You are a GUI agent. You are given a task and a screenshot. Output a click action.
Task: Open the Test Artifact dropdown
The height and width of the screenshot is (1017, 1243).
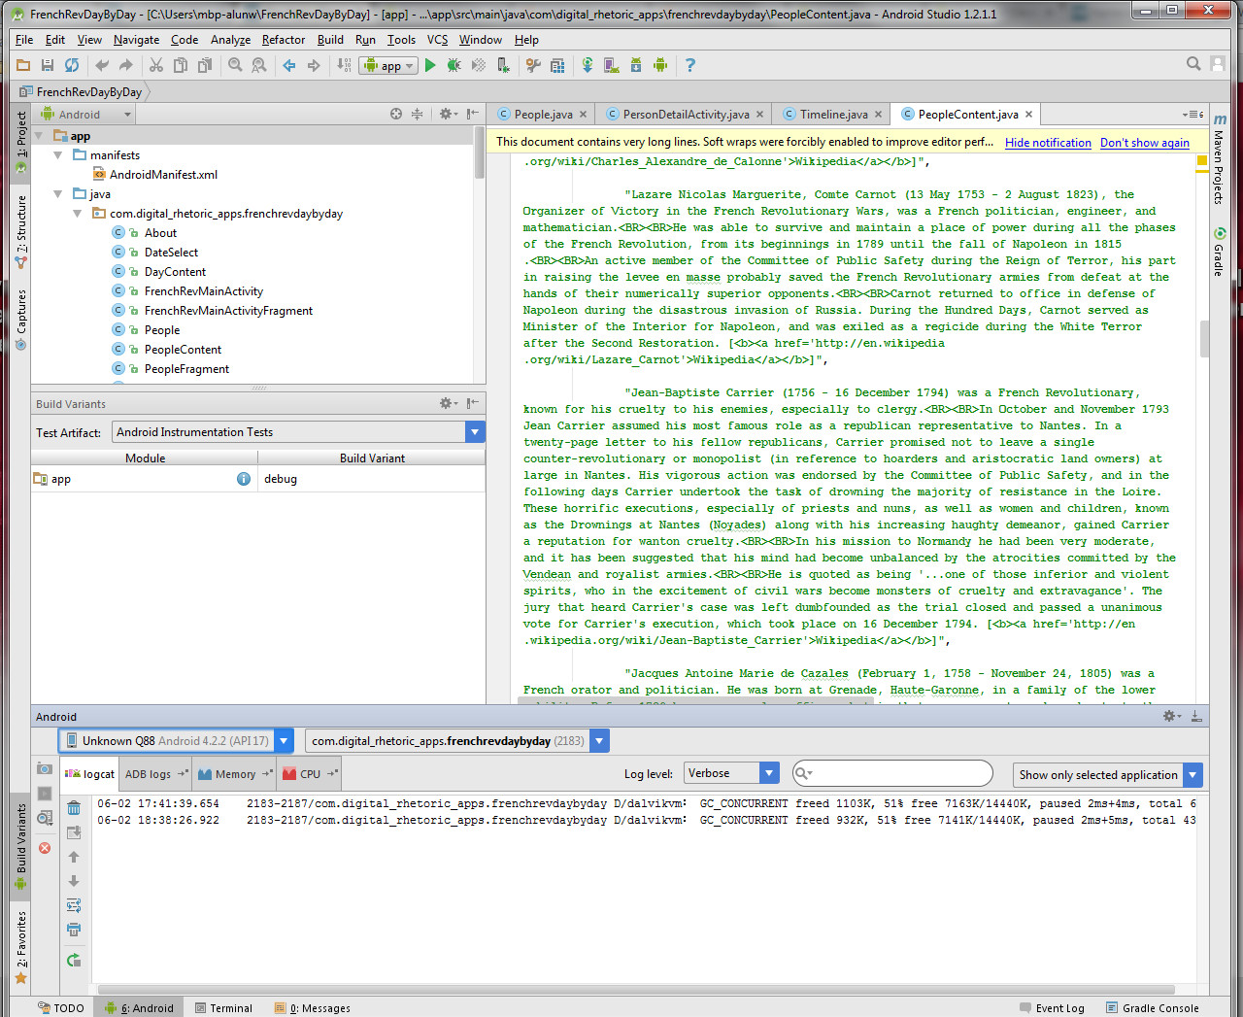tap(475, 432)
